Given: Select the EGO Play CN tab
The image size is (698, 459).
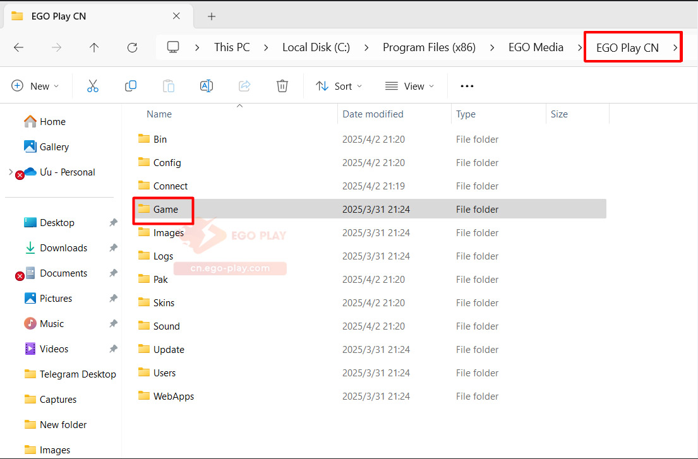Looking at the screenshot, I should pyautogui.click(x=98, y=16).
